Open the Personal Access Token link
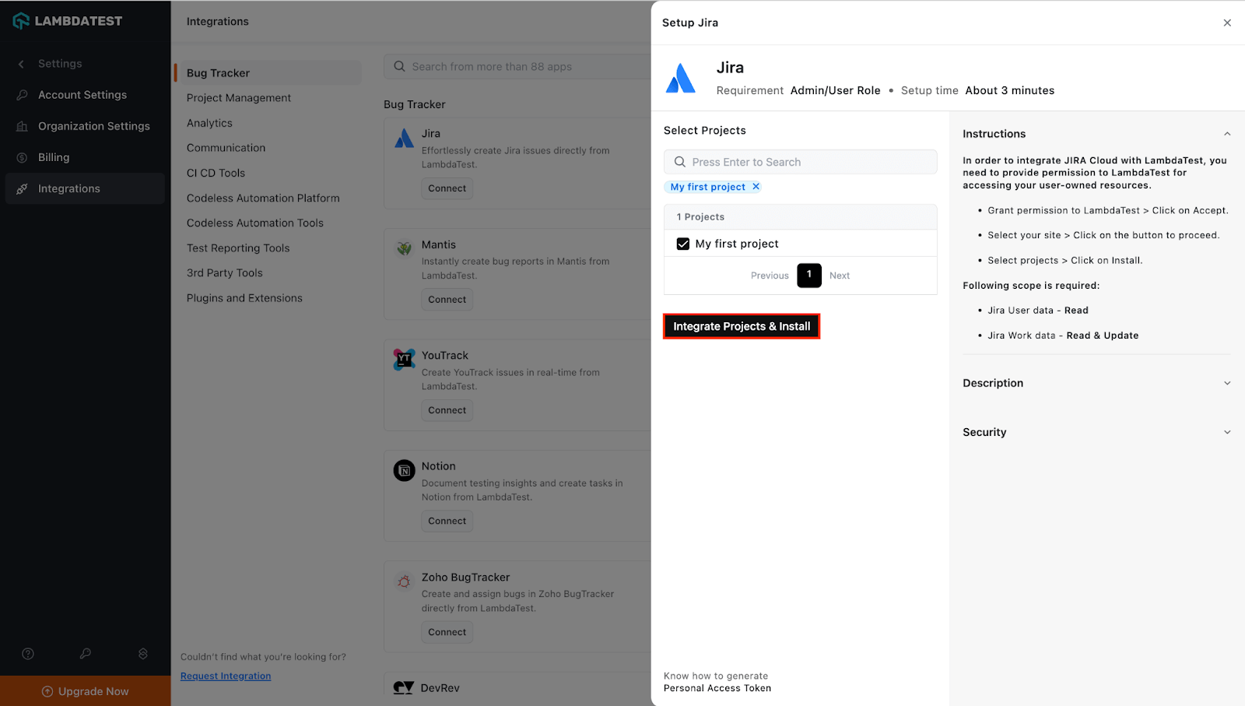 coord(716,688)
